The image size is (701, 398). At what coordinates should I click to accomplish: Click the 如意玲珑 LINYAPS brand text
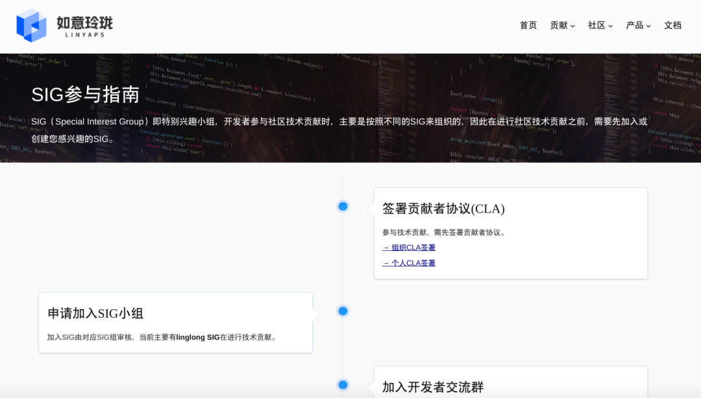[x=84, y=26]
